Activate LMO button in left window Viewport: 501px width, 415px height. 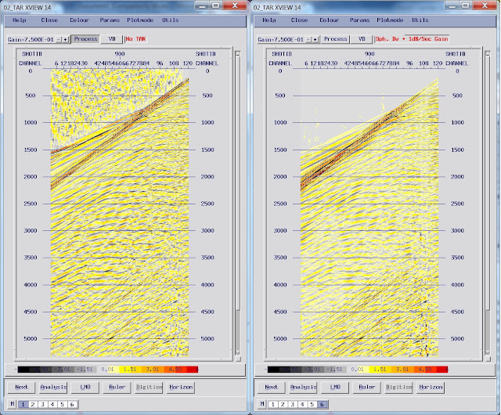(x=85, y=387)
